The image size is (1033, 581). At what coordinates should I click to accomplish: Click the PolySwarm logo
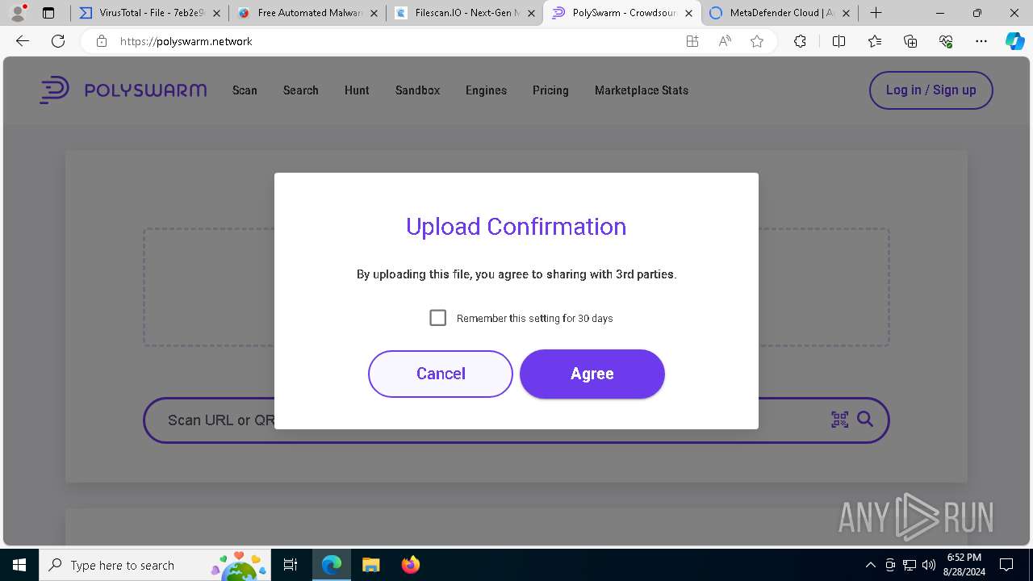click(x=123, y=90)
